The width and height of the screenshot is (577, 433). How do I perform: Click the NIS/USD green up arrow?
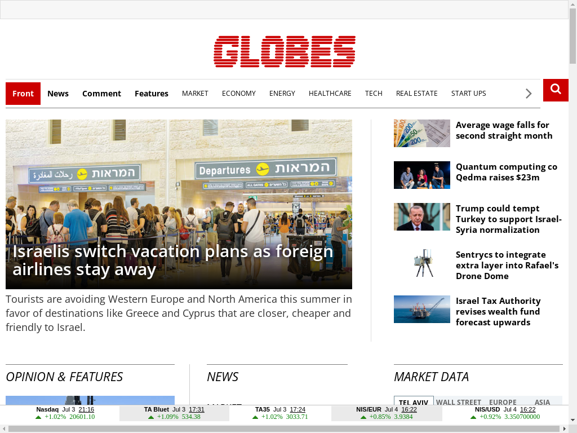coord(473,417)
